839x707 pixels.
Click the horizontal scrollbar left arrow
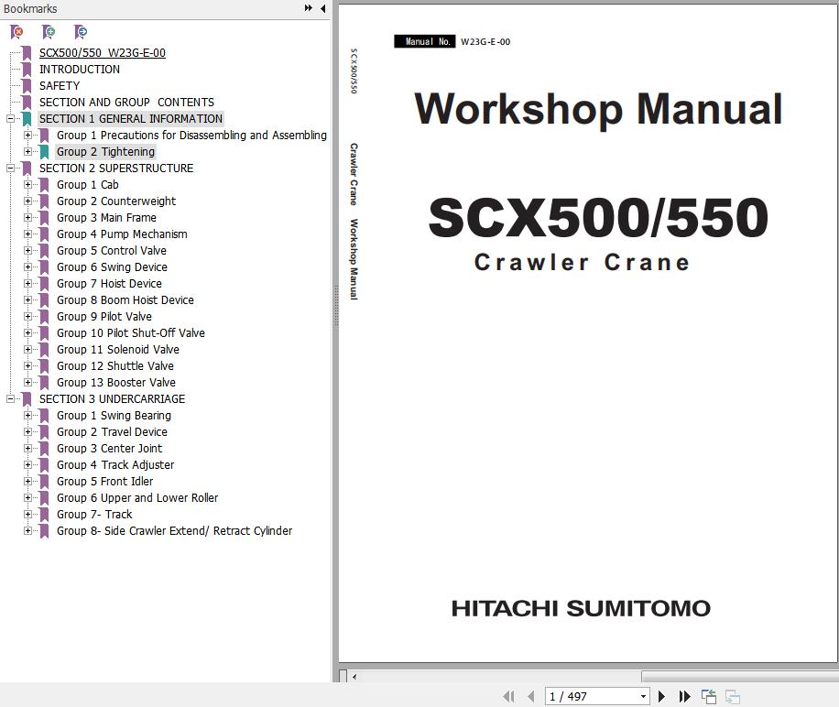(354, 677)
